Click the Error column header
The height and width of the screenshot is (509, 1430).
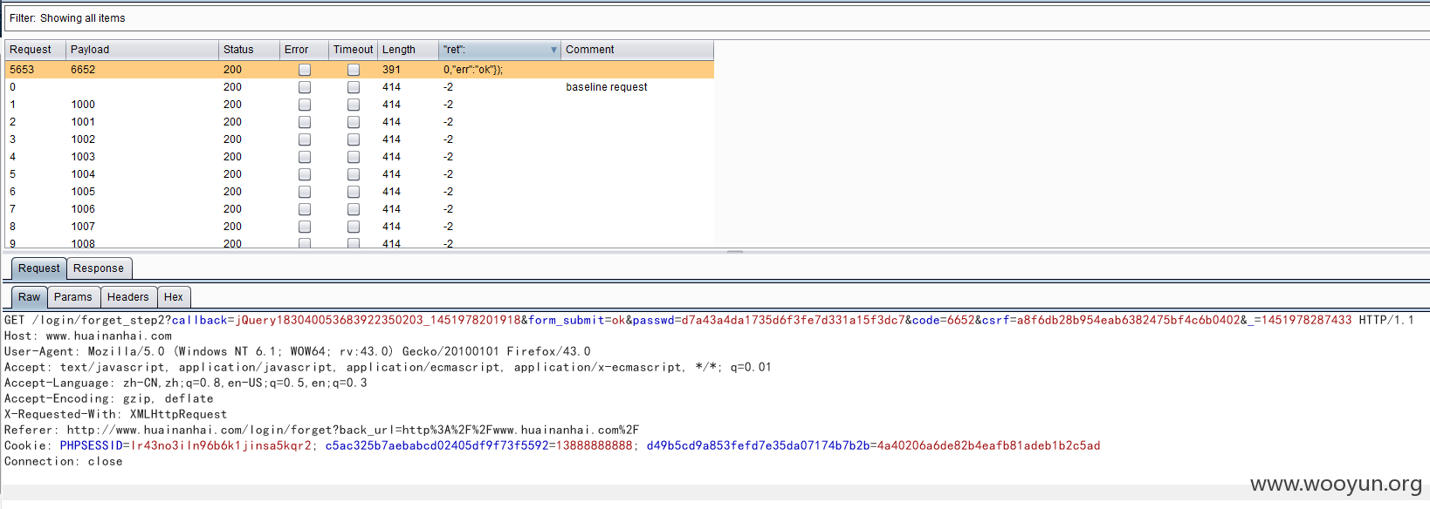(304, 50)
